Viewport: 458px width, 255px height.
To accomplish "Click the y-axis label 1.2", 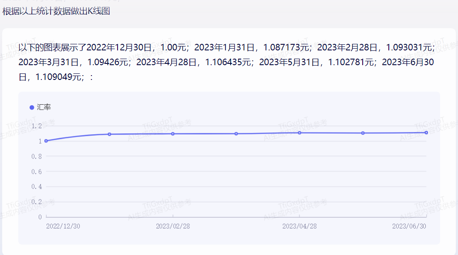I will pos(37,126).
